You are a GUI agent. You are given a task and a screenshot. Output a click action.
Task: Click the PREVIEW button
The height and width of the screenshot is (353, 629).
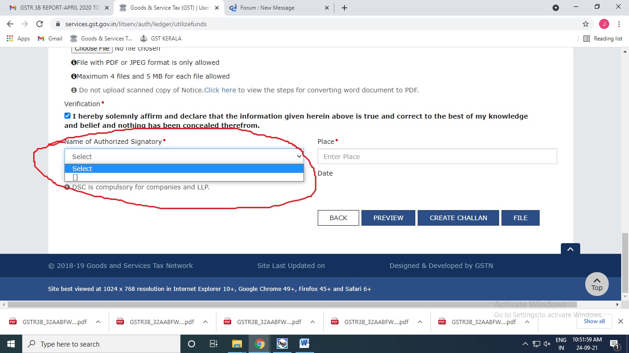tap(388, 218)
